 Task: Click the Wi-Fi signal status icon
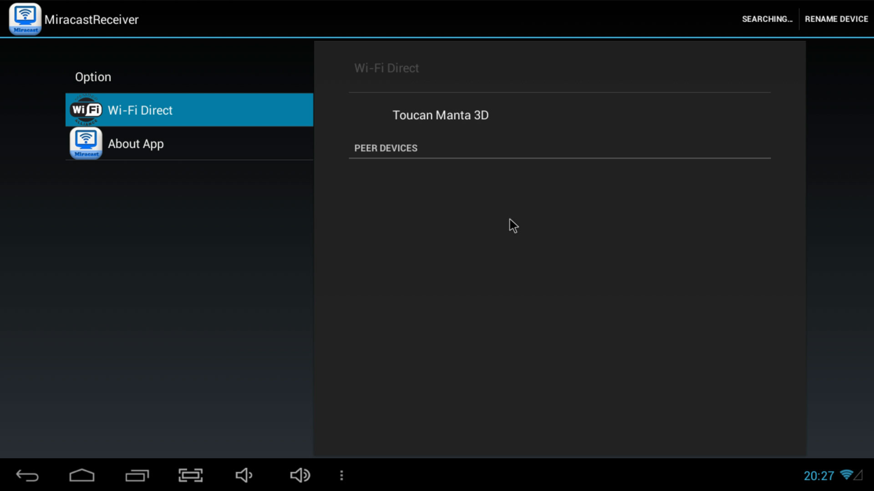847,475
